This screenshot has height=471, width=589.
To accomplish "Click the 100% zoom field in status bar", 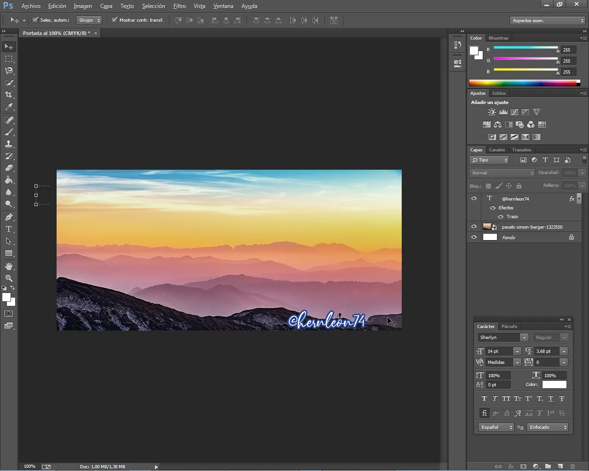I will 29,466.
